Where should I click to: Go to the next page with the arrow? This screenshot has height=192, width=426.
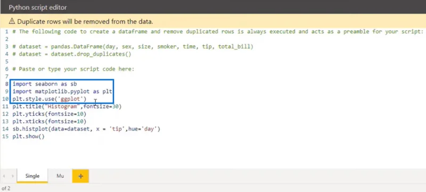pyautogui.click(x=12, y=176)
